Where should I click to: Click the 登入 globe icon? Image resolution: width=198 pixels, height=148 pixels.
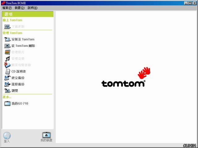pyautogui.click(x=7, y=136)
